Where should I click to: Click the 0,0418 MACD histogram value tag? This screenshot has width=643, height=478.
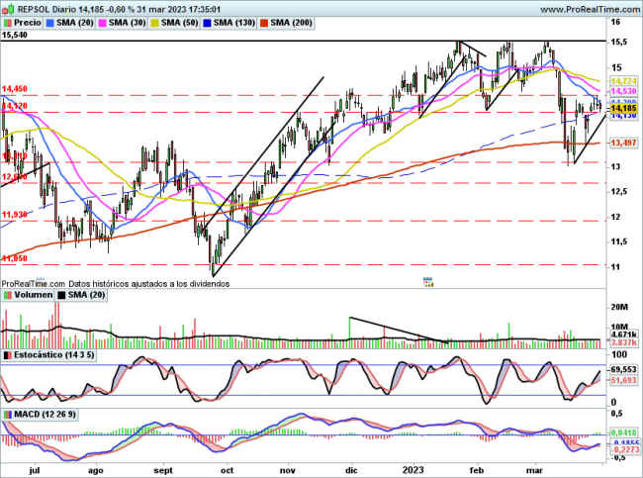pyautogui.click(x=623, y=432)
